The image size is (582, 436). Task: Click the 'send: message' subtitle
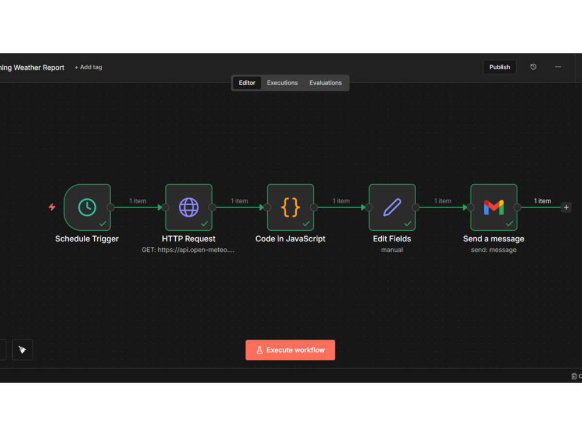(494, 250)
